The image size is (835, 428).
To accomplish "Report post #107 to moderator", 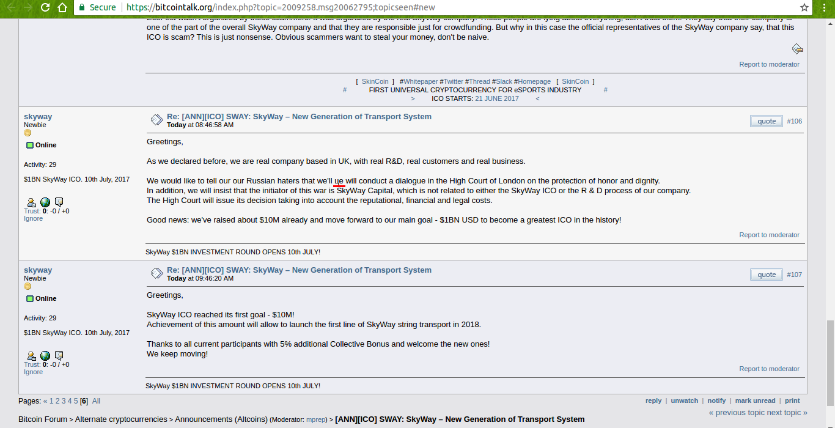I will tap(769, 369).
